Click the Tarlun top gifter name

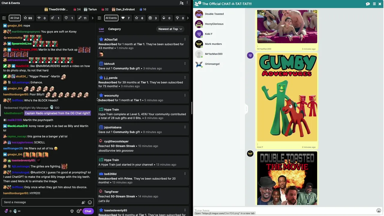[92, 9]
